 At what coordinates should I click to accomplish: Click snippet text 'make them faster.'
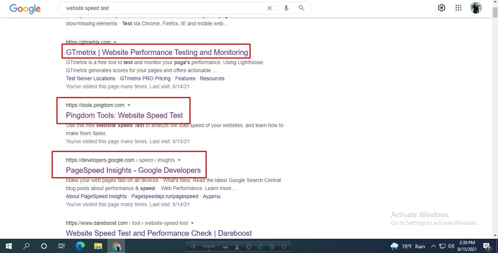86,134
